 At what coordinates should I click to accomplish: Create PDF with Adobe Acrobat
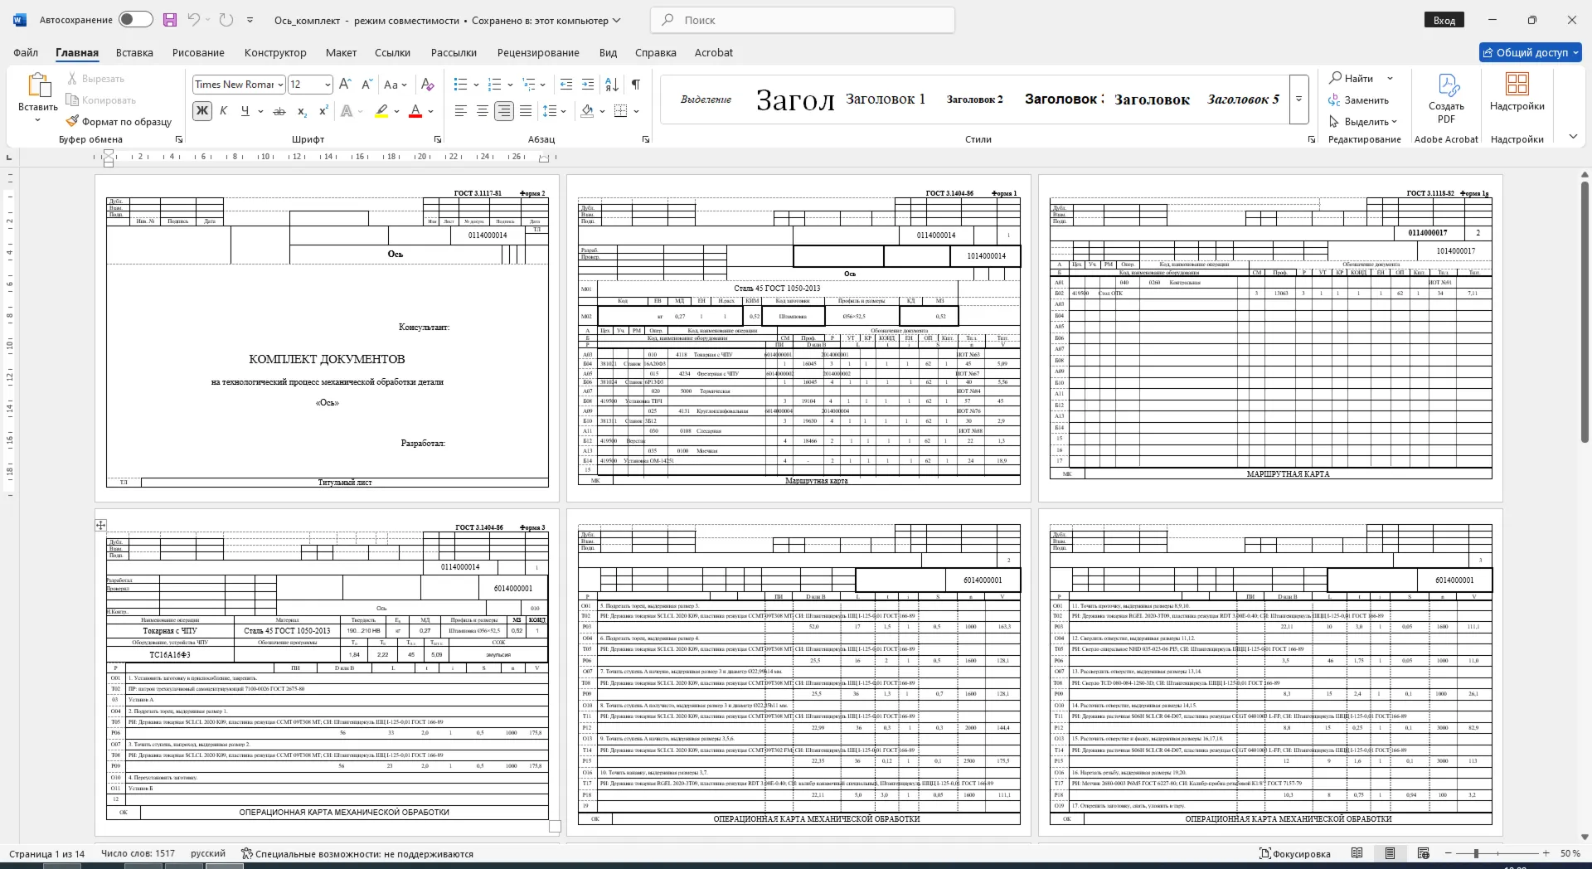[x=1446, y=100]
